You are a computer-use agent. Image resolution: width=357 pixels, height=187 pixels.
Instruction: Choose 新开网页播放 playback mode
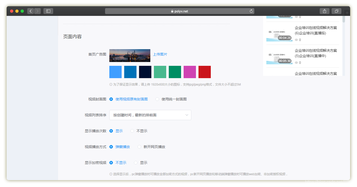pyautogui.click(x=139, y=147)
